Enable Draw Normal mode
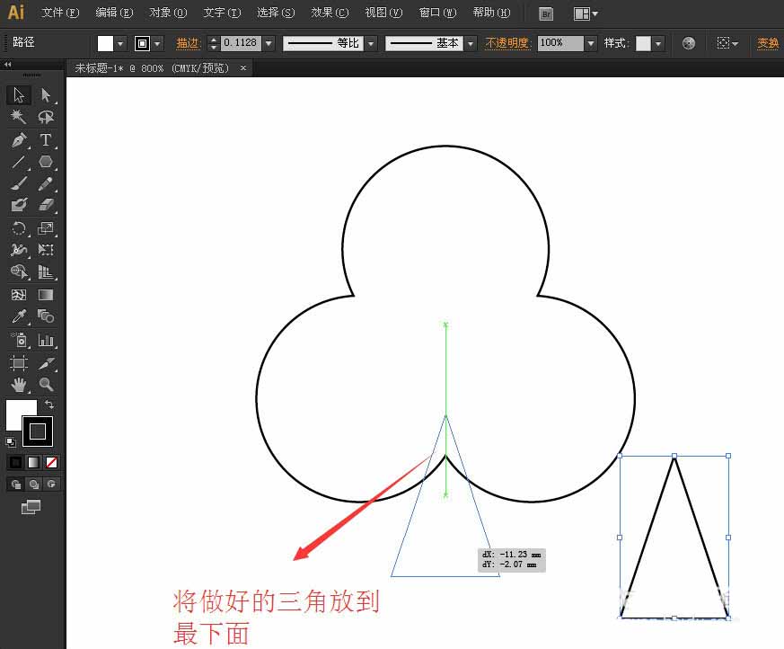The height and width of the screenshot is (649, 784). [15, 484]
